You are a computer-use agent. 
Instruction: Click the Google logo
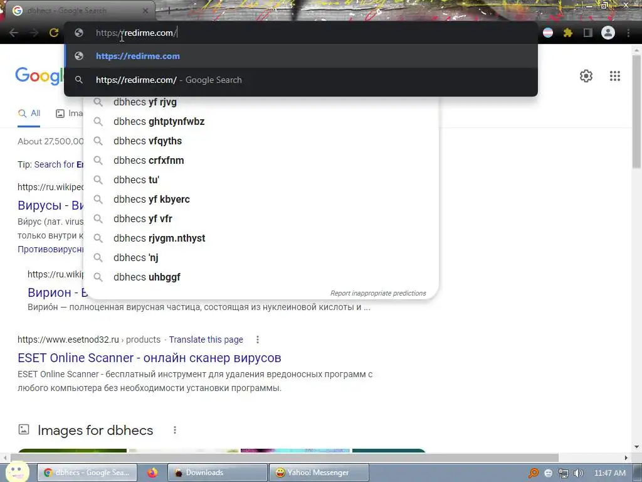(x=39, y=76)
